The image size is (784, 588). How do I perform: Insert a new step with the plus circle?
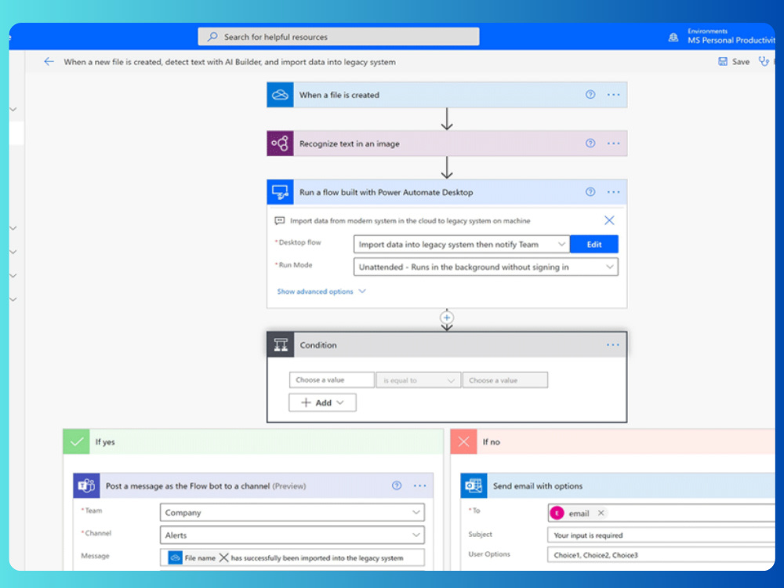447,318
